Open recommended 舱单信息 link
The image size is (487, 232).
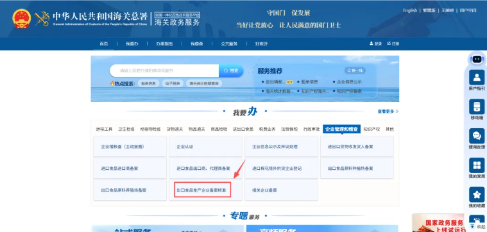coord(309,82)
